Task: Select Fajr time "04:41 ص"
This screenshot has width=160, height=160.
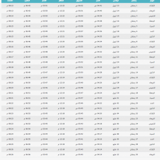Action: 98,6
